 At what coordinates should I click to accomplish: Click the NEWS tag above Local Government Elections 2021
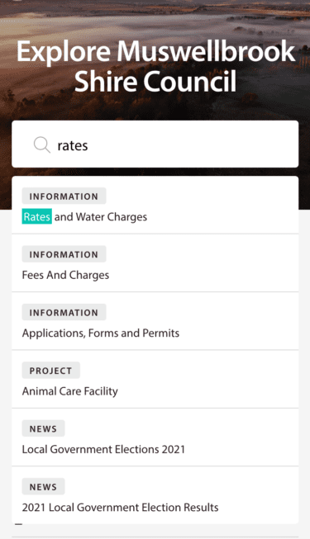click(43, 428)
